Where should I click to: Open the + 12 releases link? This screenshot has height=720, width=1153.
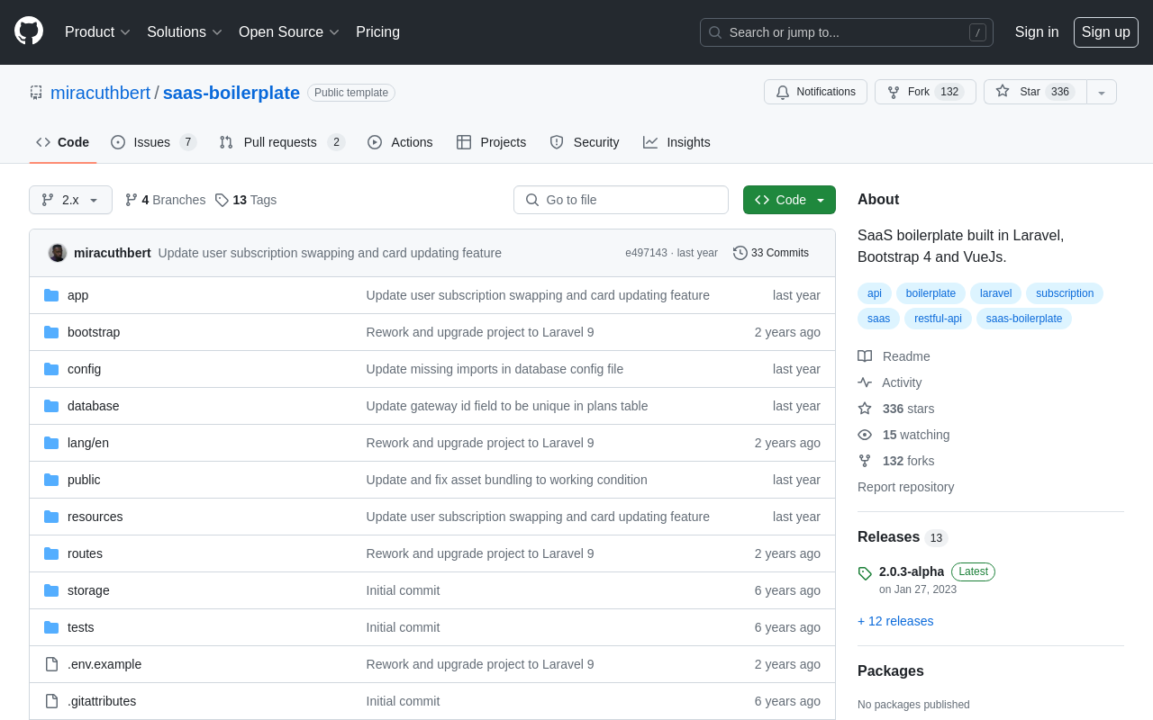(x=894, y=621)
